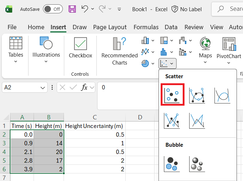Insert a statistic histogram chart
The width and height of the screenshot is (243, 181).
point(164,52)
